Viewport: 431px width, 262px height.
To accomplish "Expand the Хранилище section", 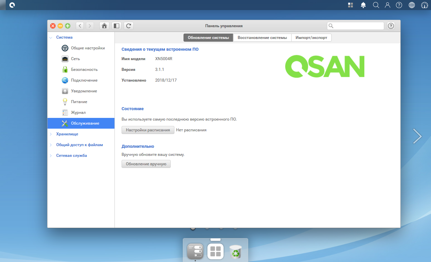I will [x=51, y=134].
